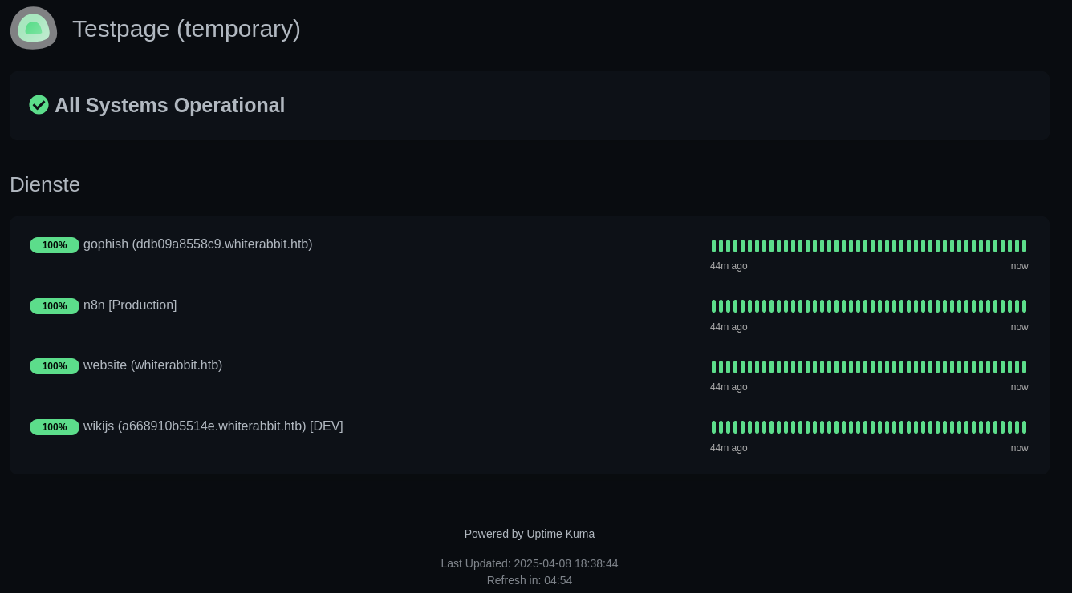The width and height of the screenshot is (1072, 593).
Task: Click the newest heartbeat bar for wikijs
Action: coord(1022,427)
